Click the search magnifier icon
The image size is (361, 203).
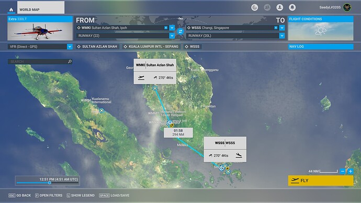click(x=70, y=61)
